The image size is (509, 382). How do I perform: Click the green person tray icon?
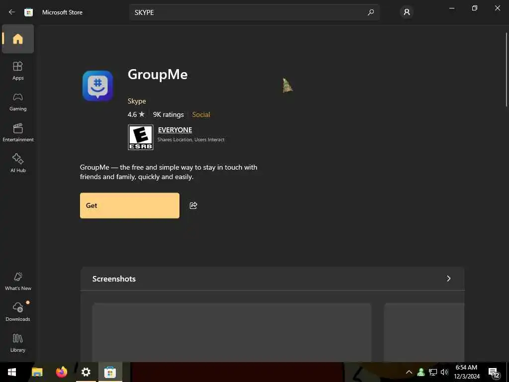click(421, 372)
